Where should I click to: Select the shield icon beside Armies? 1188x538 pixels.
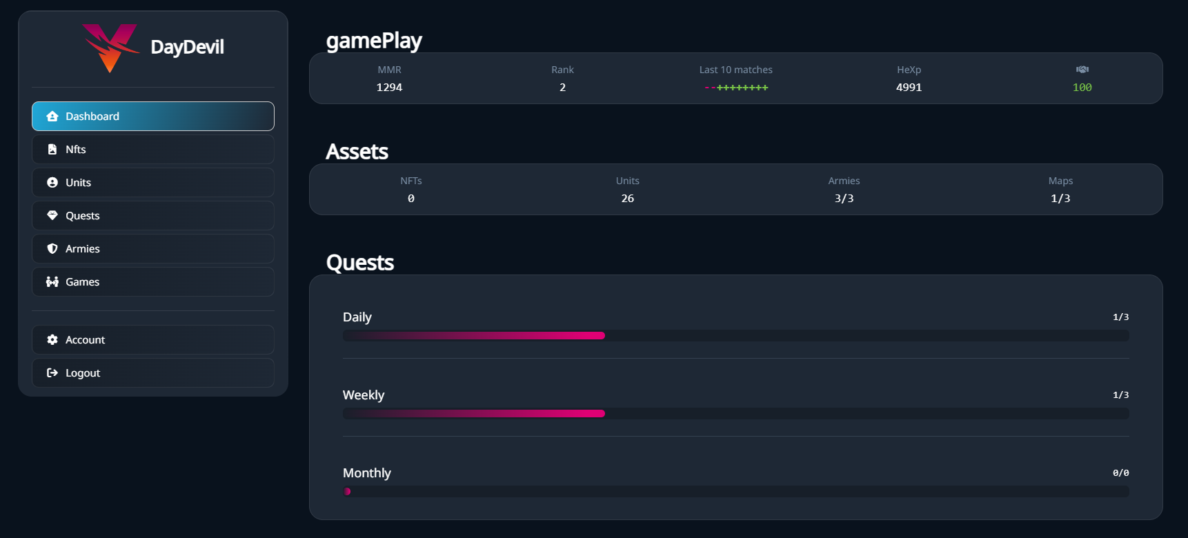click(52, 248)
